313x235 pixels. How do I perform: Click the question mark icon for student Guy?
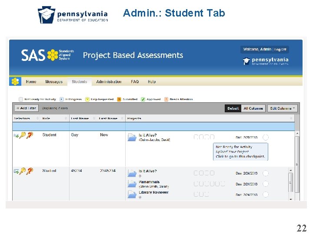point(30,135)
